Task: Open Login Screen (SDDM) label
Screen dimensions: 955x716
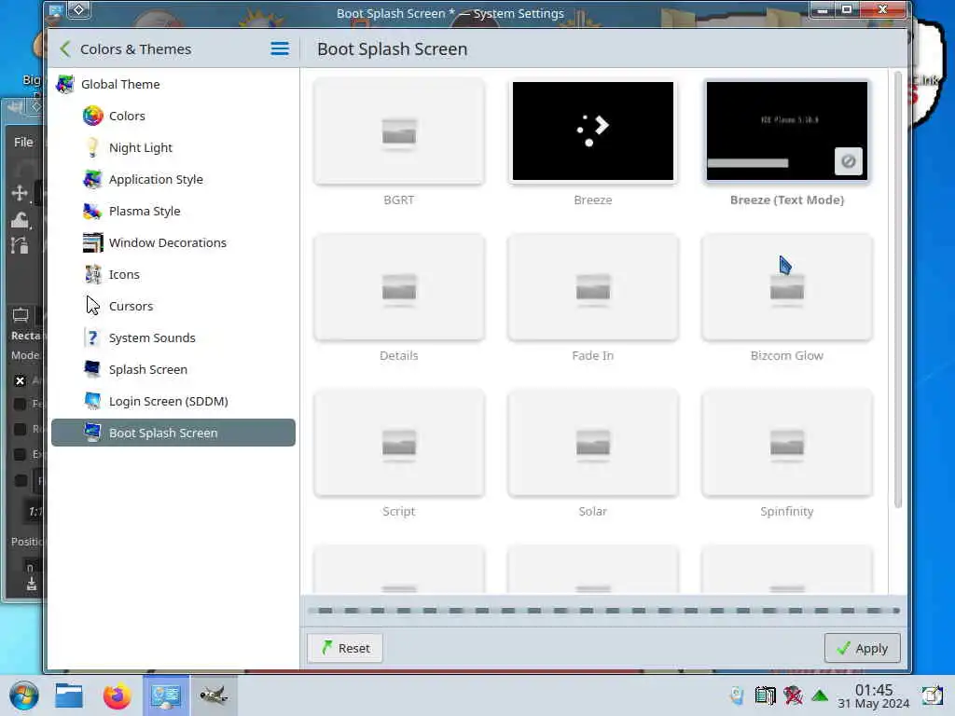Action: point(169,401)
